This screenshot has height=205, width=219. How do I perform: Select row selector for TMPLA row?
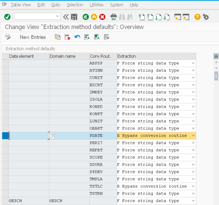[5, 179]
